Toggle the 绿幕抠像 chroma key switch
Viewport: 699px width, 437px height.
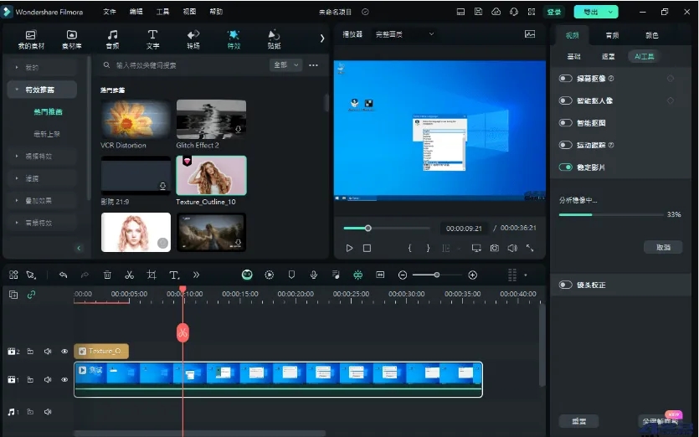click(x=565, y=79)
